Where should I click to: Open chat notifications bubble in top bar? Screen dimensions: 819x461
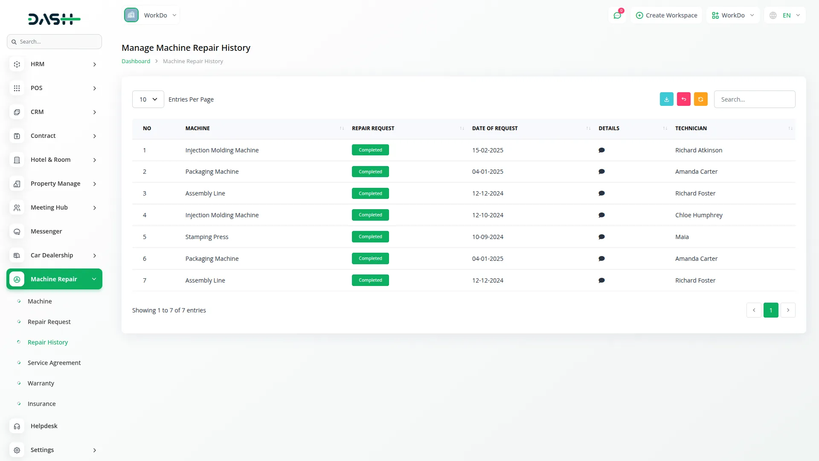(617, 15)
